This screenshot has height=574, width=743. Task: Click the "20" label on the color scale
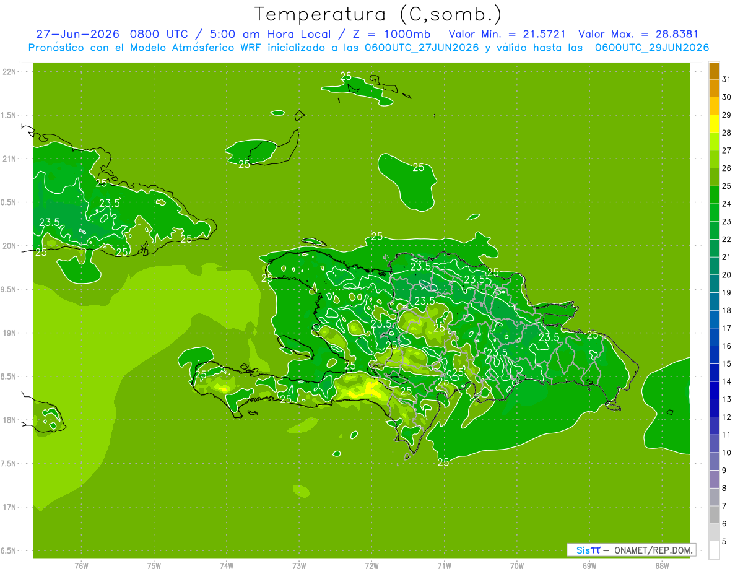coord(727,275)
